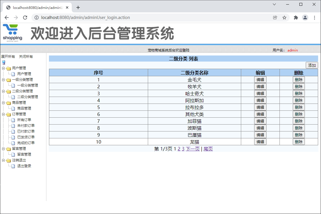Click the 二级分类管理 folder icon

coord(8,91)
